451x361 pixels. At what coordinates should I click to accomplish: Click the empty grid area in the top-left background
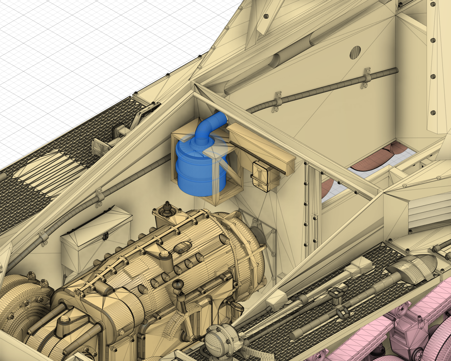pyautogui.click(x=70, y=53)
